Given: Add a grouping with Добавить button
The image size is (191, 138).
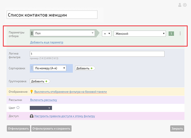Looking at the screenshot, I should (39, 81).
